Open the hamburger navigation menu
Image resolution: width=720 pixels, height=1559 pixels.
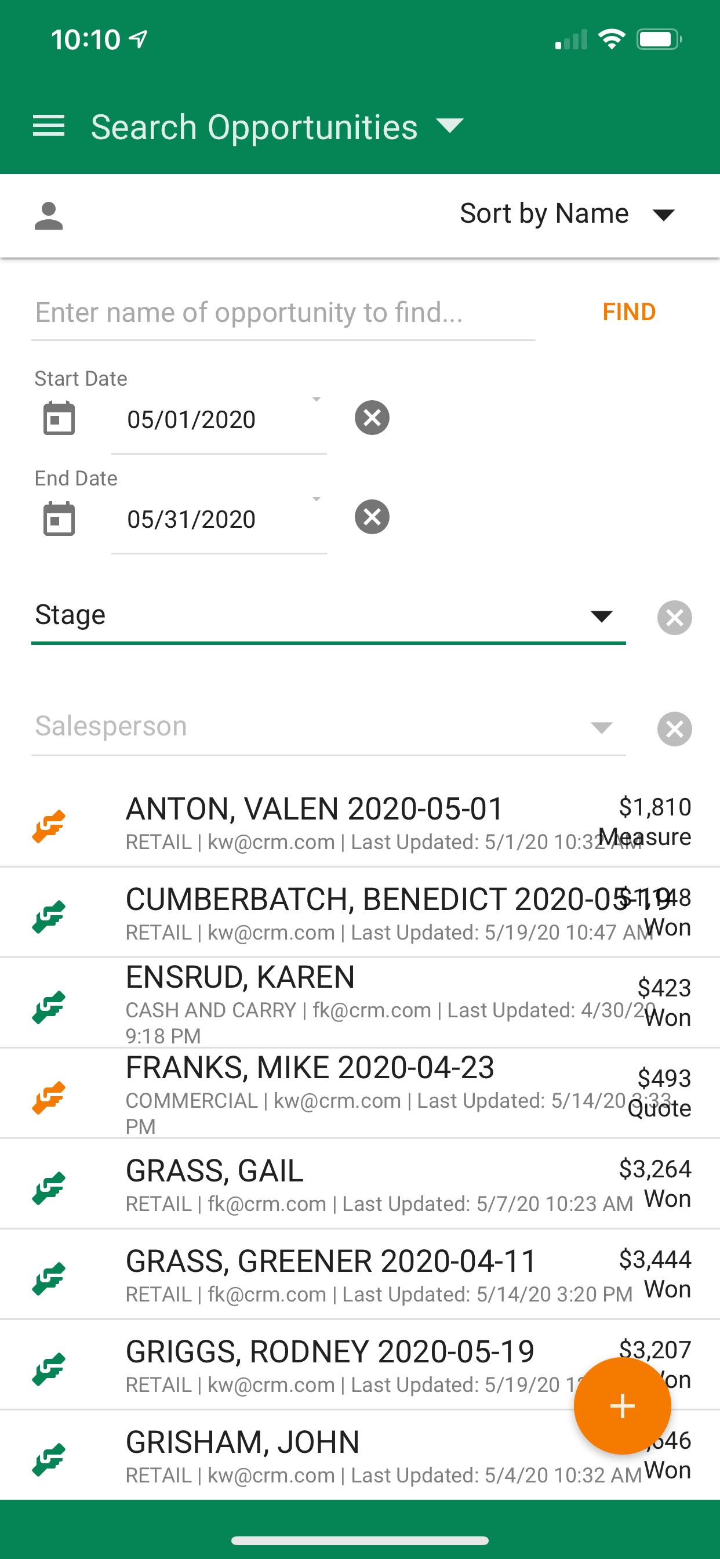point(48,126)
